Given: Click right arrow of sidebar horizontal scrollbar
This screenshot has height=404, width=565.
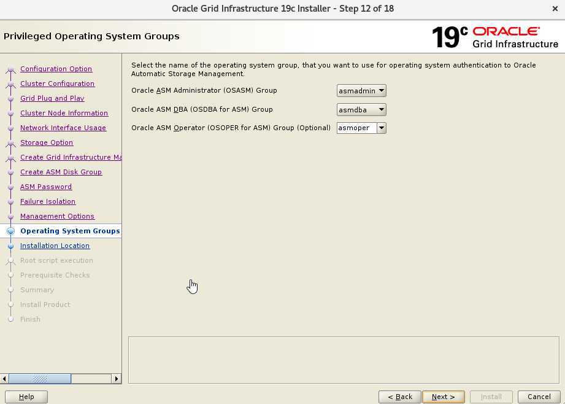Looking at the screenshot, I should point(116,379).
